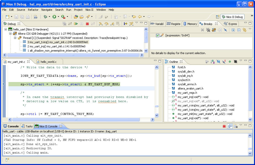This screenshot has height=165, width=255.
Task: Open the External Tools dropdown arrow
Action: (67, 17)
